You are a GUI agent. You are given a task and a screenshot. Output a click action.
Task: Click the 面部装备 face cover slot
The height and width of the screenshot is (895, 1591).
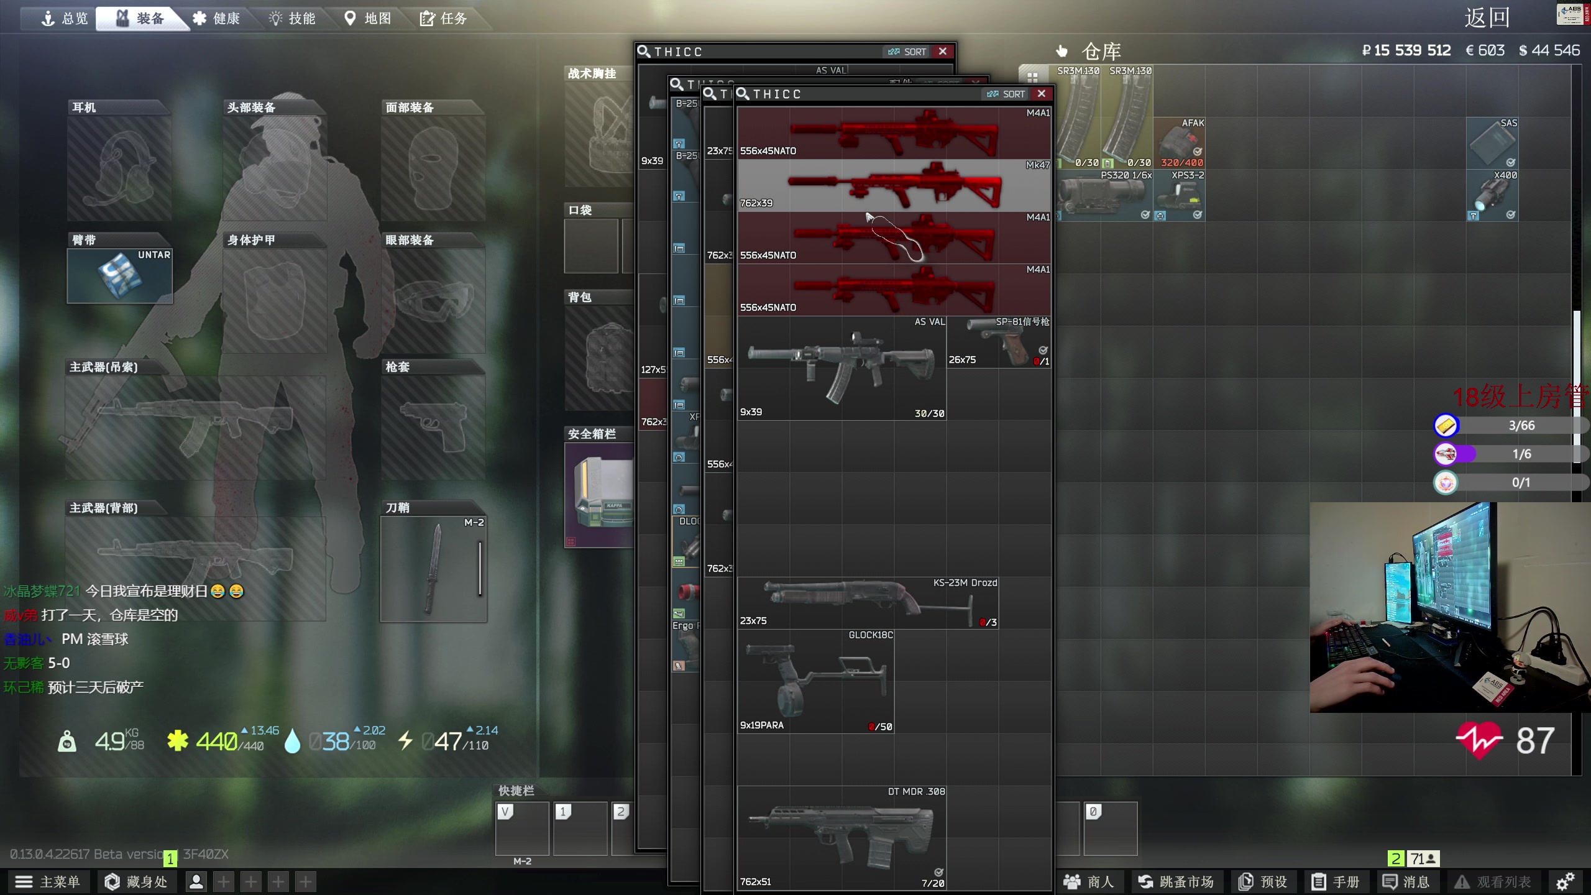coord(433,168)
